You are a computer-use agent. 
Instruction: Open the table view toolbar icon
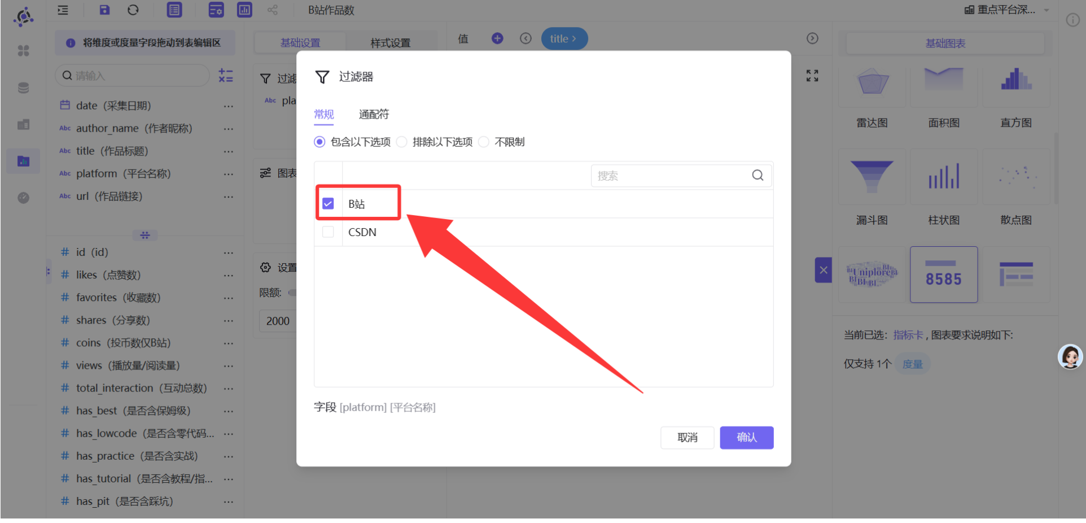[174, 10]
